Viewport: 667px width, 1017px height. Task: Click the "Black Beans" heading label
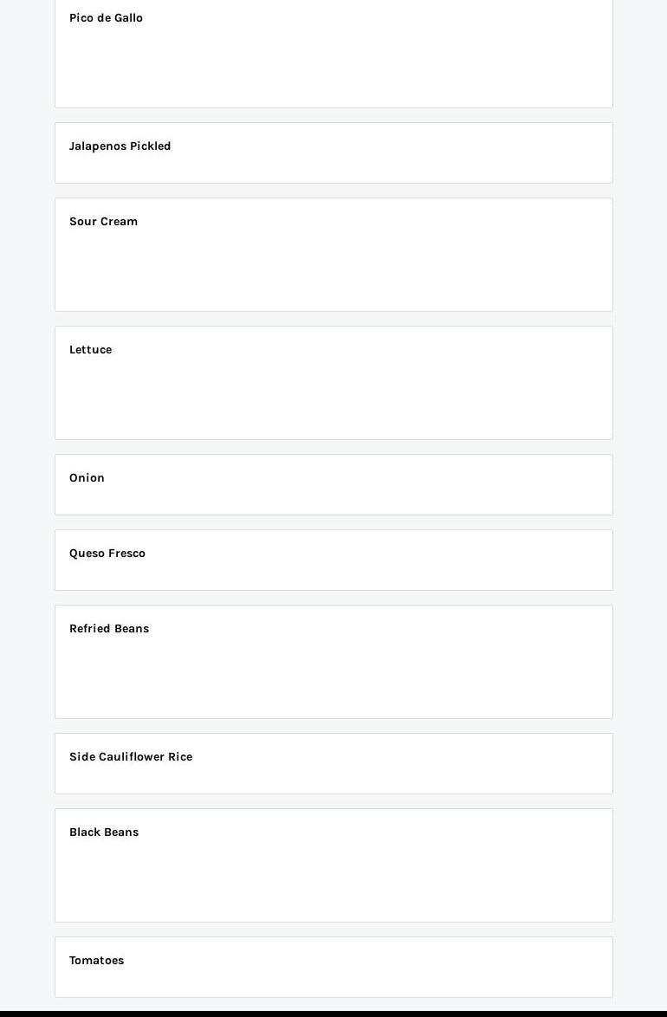[104, 832]
